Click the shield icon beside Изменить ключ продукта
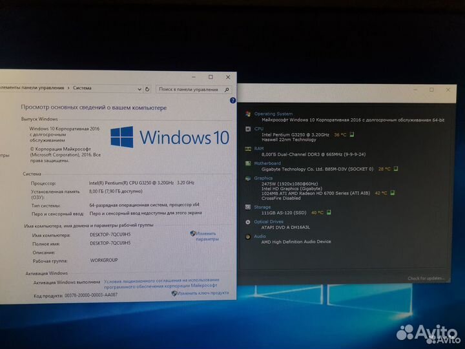 tap(174, 293)
